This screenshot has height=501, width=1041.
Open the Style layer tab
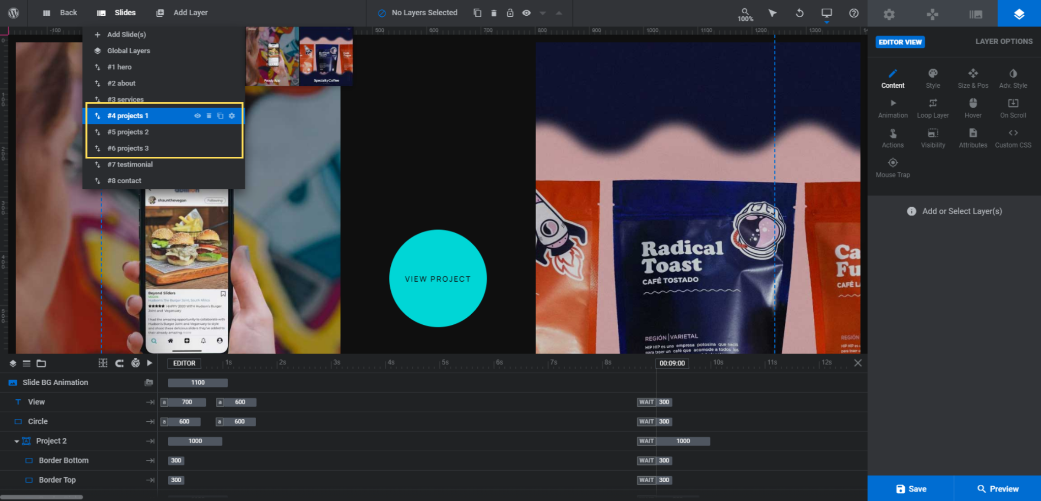coord(933,79)
